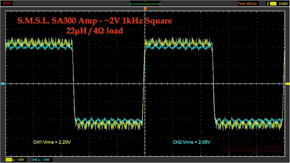Click the rising-edge trigger slope icon

[x=268, y=4]
